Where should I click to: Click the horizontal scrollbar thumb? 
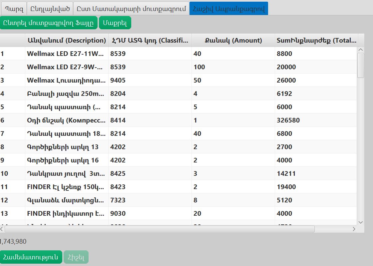159,229
